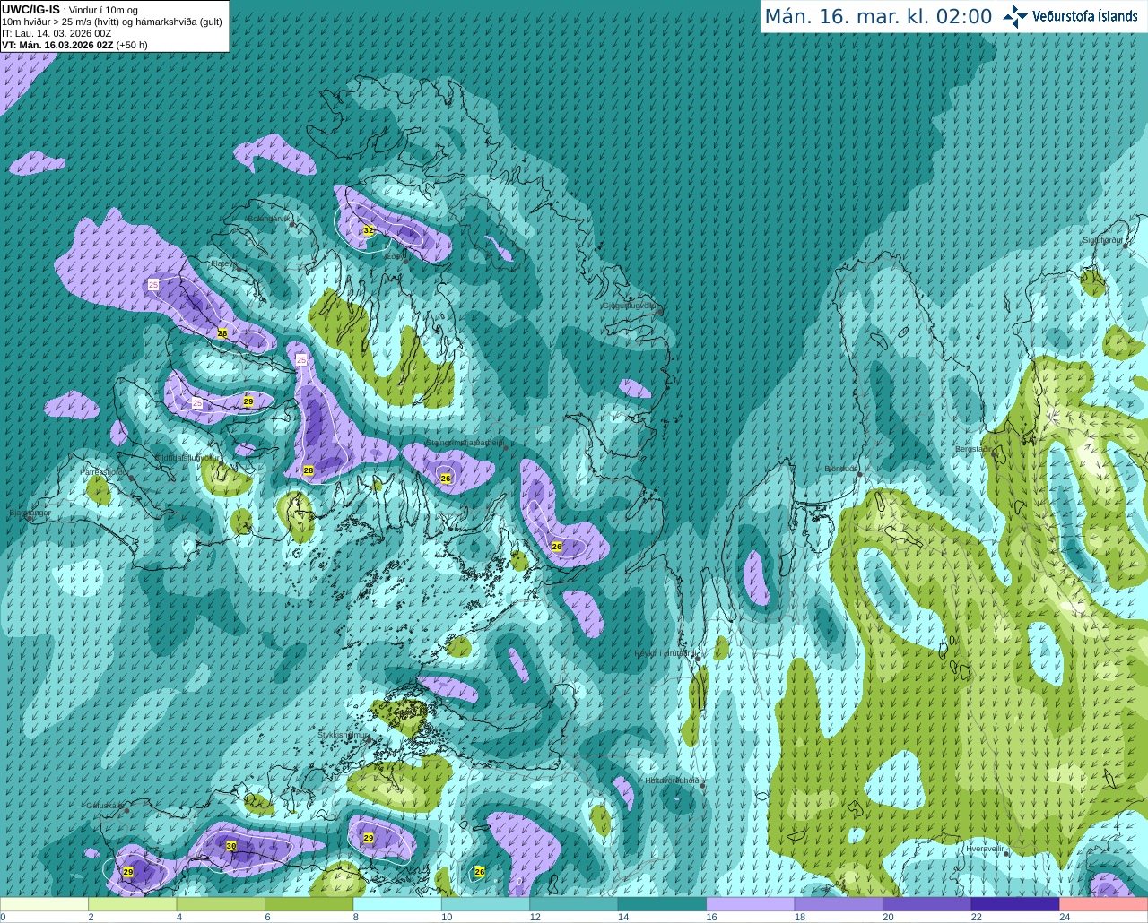Screen dimensions: 1148x923
Task: Click the VT: Mán. 16.03.2026 02Z line
Action: coord(74,45)
